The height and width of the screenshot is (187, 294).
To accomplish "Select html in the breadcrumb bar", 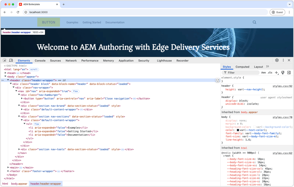I will pyautogui.click(x=5, y=183).
